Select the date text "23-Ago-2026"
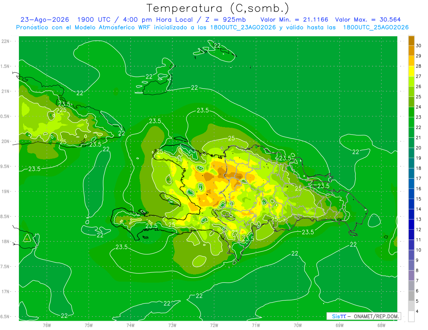This screenshot has height=330, width=428. 45,20
